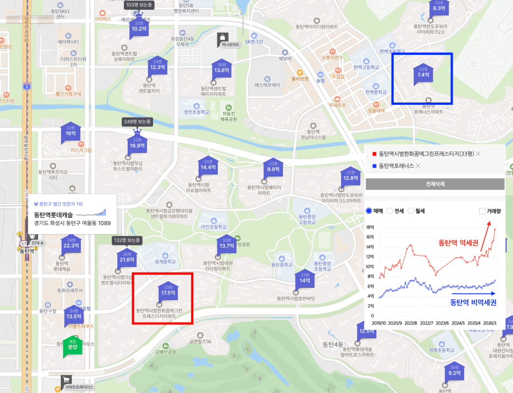Click the 빨간거짱구네 restaurant icon
Screen dimensions: 513x393
68,87
